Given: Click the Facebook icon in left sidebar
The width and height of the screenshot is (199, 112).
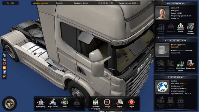Looking at the screenshot, I should [4, 72].
